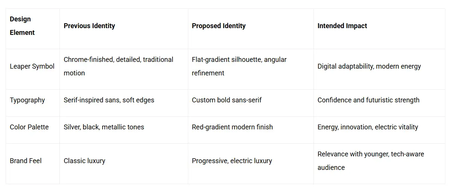Click "Confidence and futuristic strength" text
Viewport: 451px width, 192px height.
pos(368,100)
